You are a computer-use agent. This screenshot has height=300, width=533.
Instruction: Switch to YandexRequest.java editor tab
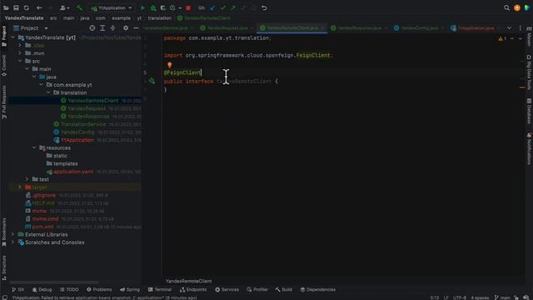[227, 28]
